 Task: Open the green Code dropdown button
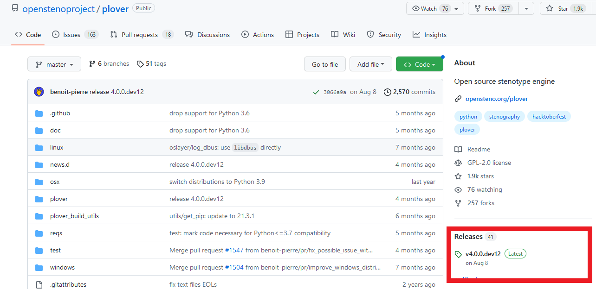pos(420,64)
